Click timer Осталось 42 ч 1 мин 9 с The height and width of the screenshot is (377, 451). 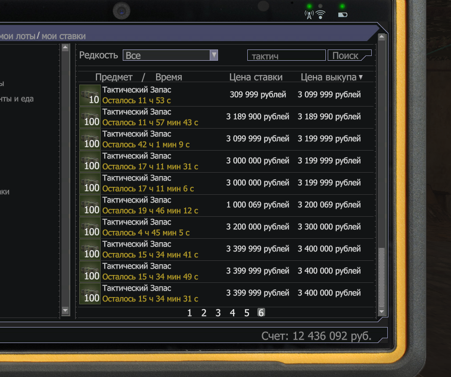146,144
